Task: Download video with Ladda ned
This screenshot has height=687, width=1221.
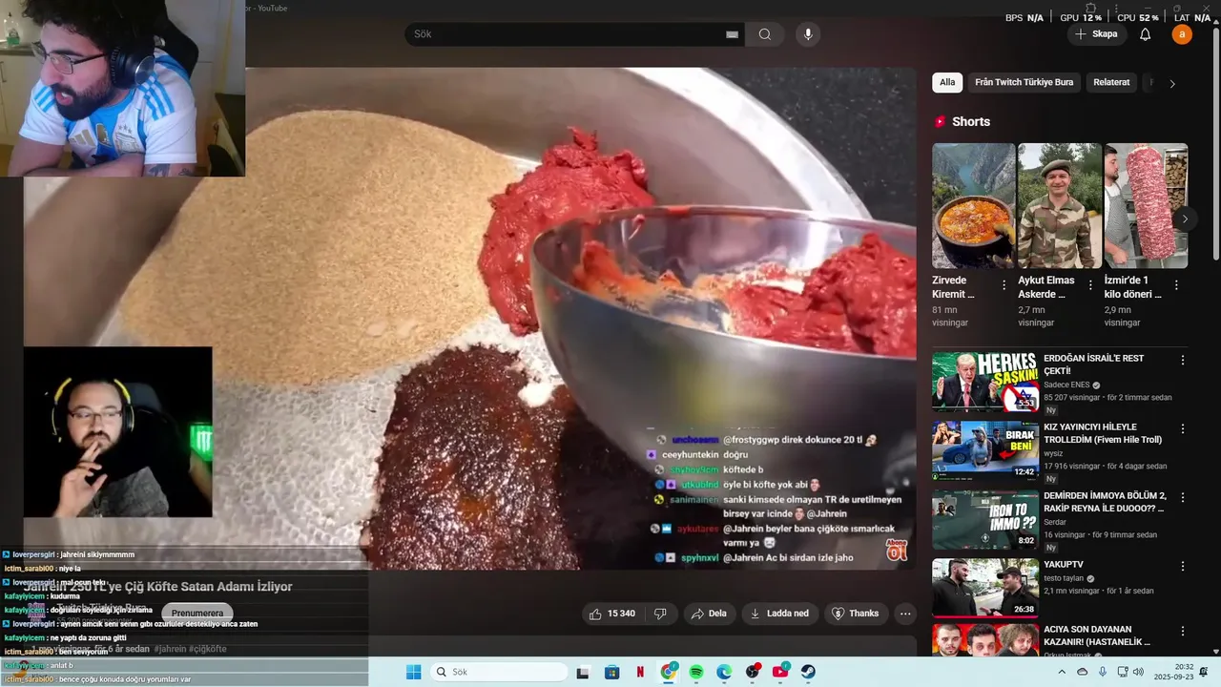Action: 780,614
